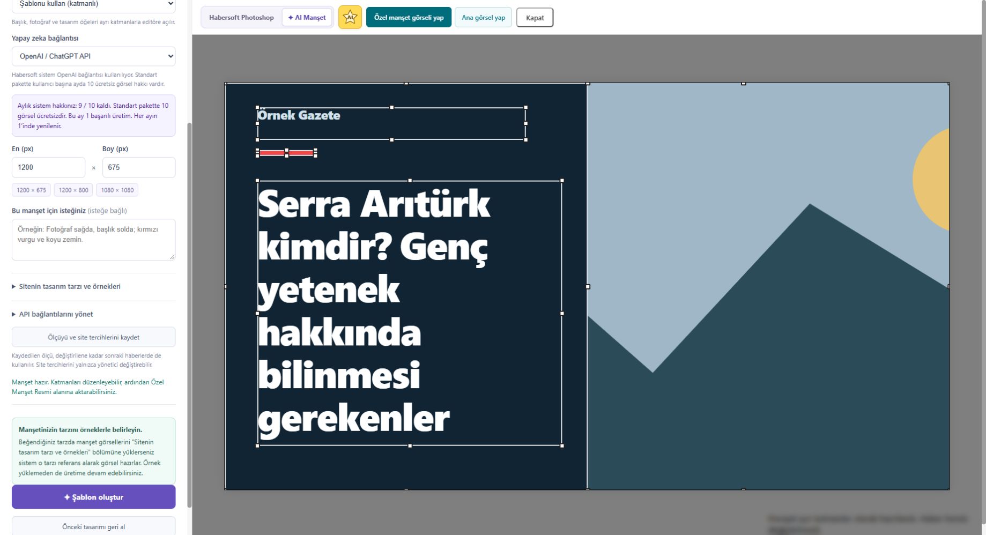Select the Örnek Gazete text layer
This screenshot has width=986, height=535.
pos(391,123)
